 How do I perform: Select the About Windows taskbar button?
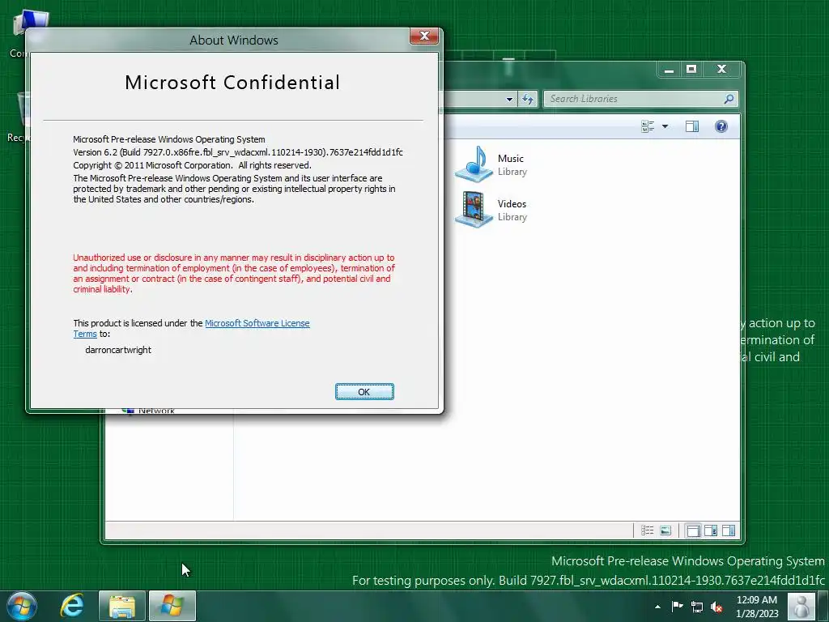172,606
